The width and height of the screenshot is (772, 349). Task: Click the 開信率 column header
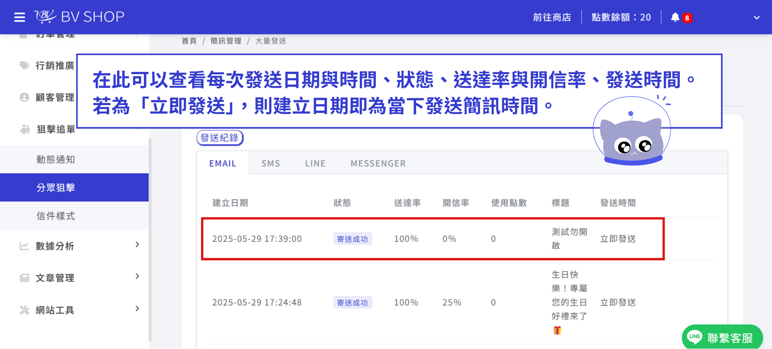(456, 203)
